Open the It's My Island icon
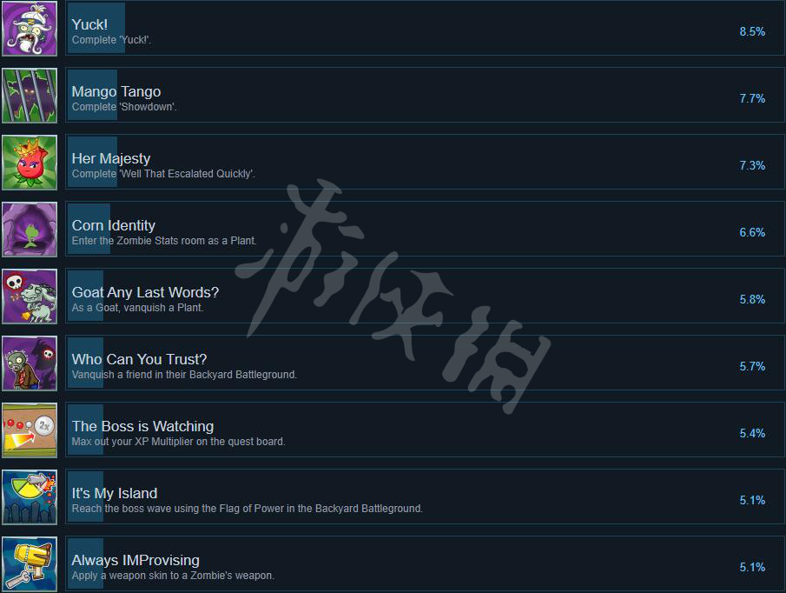The width and height of the screenshot is (786, 593). pos(30,497)
